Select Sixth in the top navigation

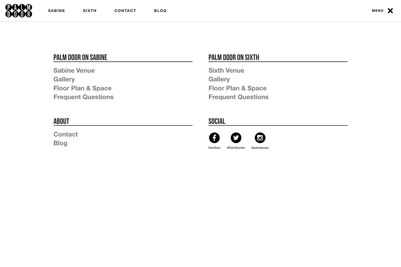[x=90, y=11]
